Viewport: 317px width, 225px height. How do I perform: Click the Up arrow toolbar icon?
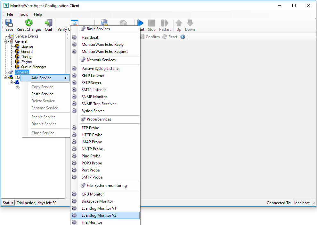[x=179, y=23]
